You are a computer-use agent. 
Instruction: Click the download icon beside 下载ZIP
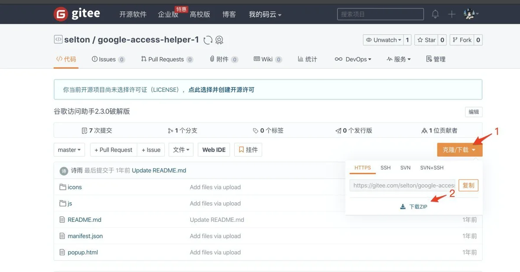[x=403, y=207]
